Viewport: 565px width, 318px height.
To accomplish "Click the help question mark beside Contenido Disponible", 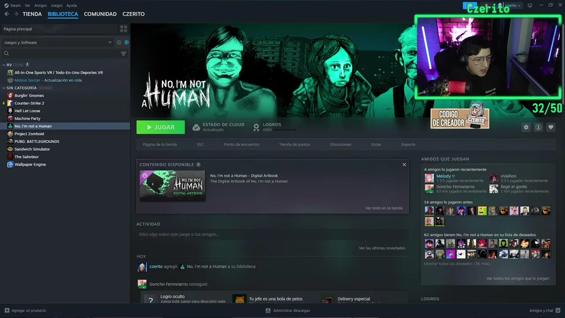I will click(198, 165).
